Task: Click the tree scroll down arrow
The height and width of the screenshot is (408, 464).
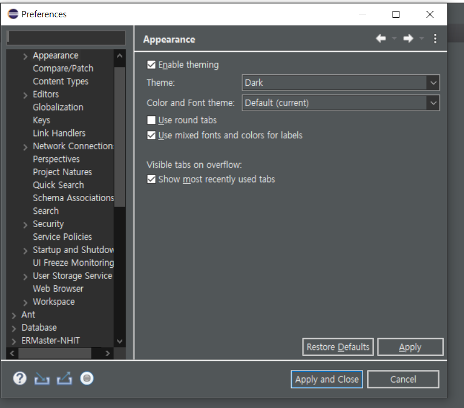Action: click(x=119, y=341)
